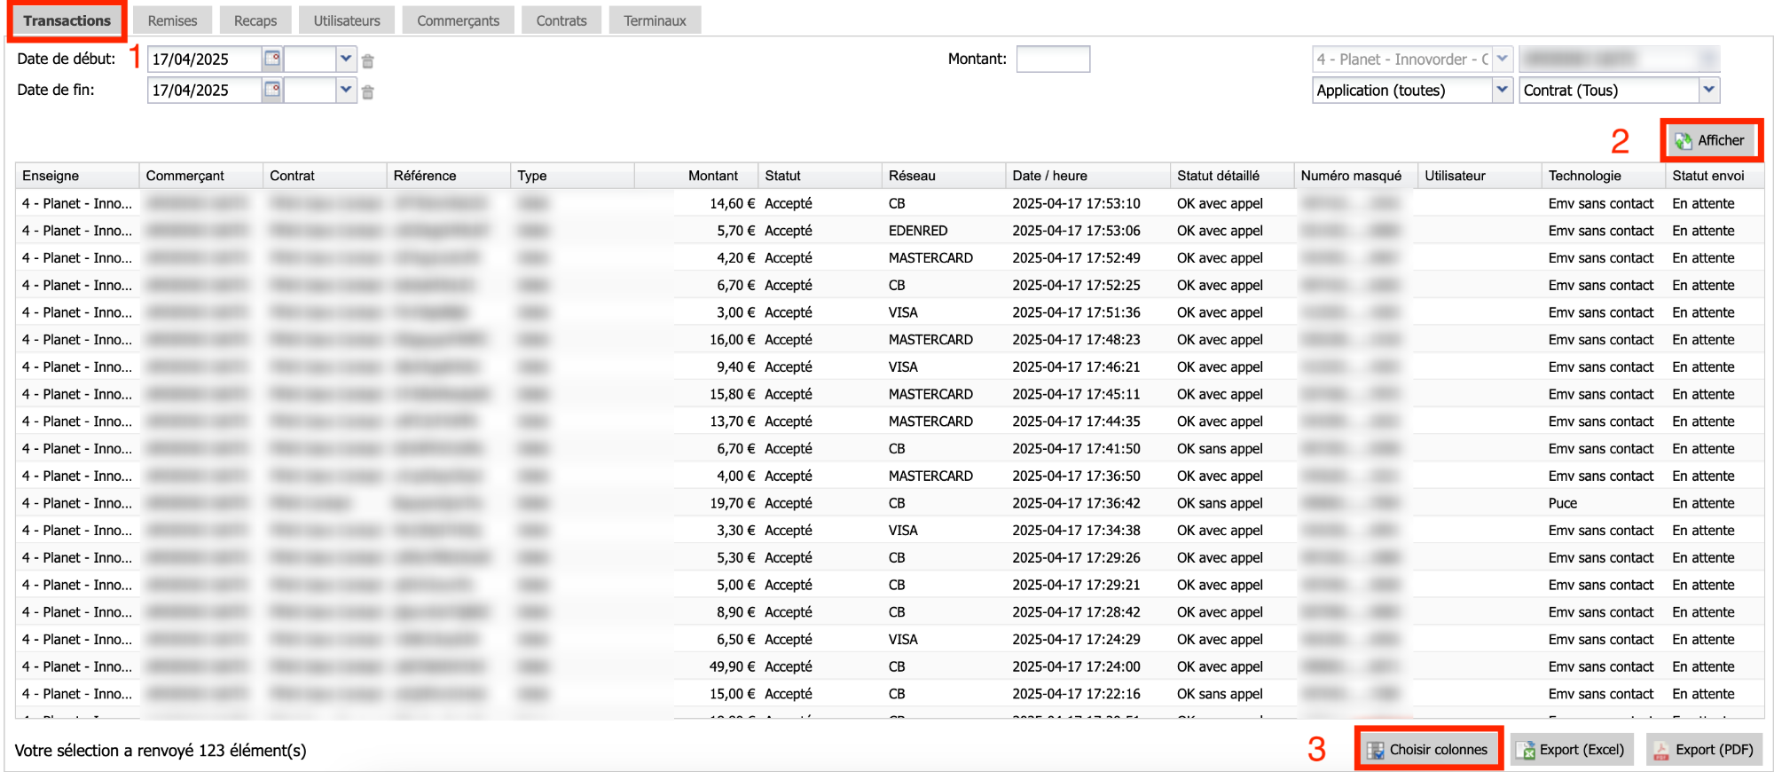The width and height of the screenshot is (1774, 772).
Task: Clear the Date de début with trash icon
Action: (368, 61)
